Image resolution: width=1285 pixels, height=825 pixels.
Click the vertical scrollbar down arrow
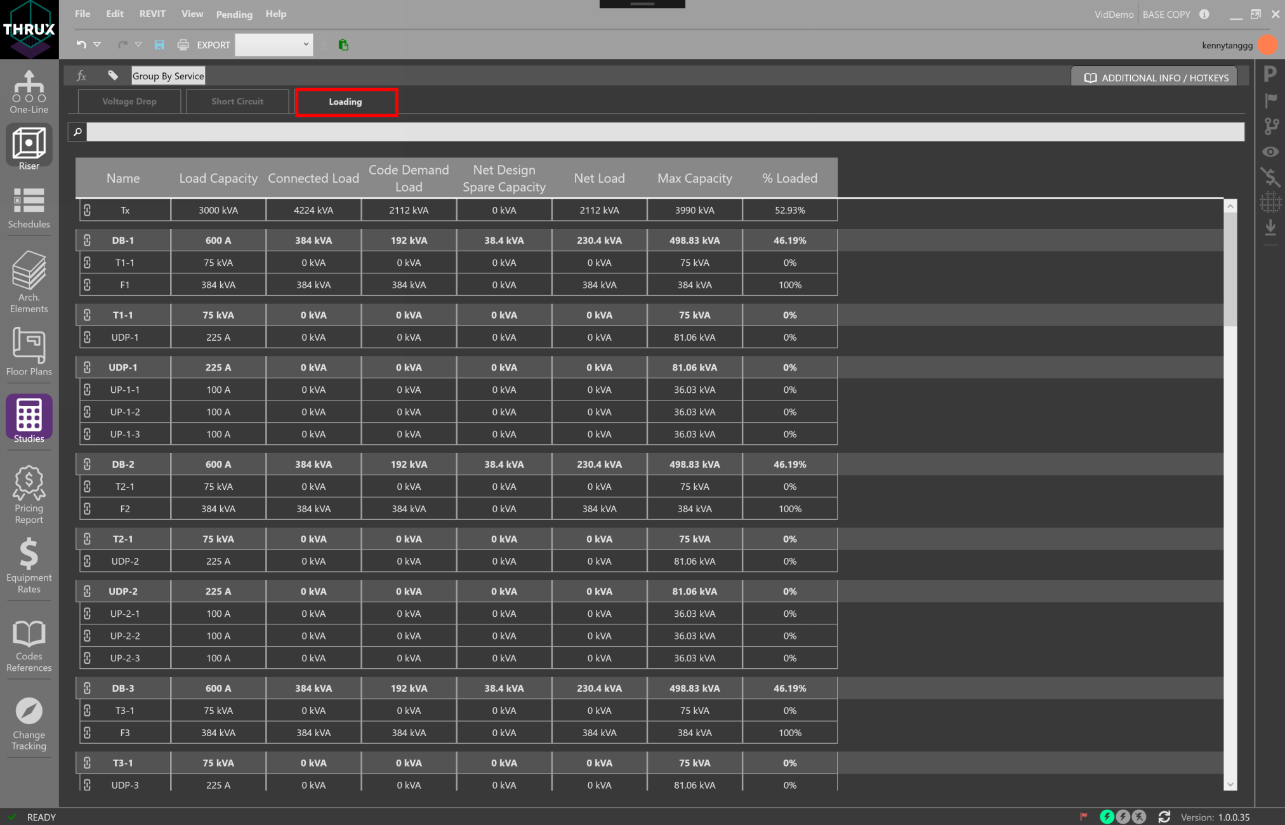pos(1230,784)
